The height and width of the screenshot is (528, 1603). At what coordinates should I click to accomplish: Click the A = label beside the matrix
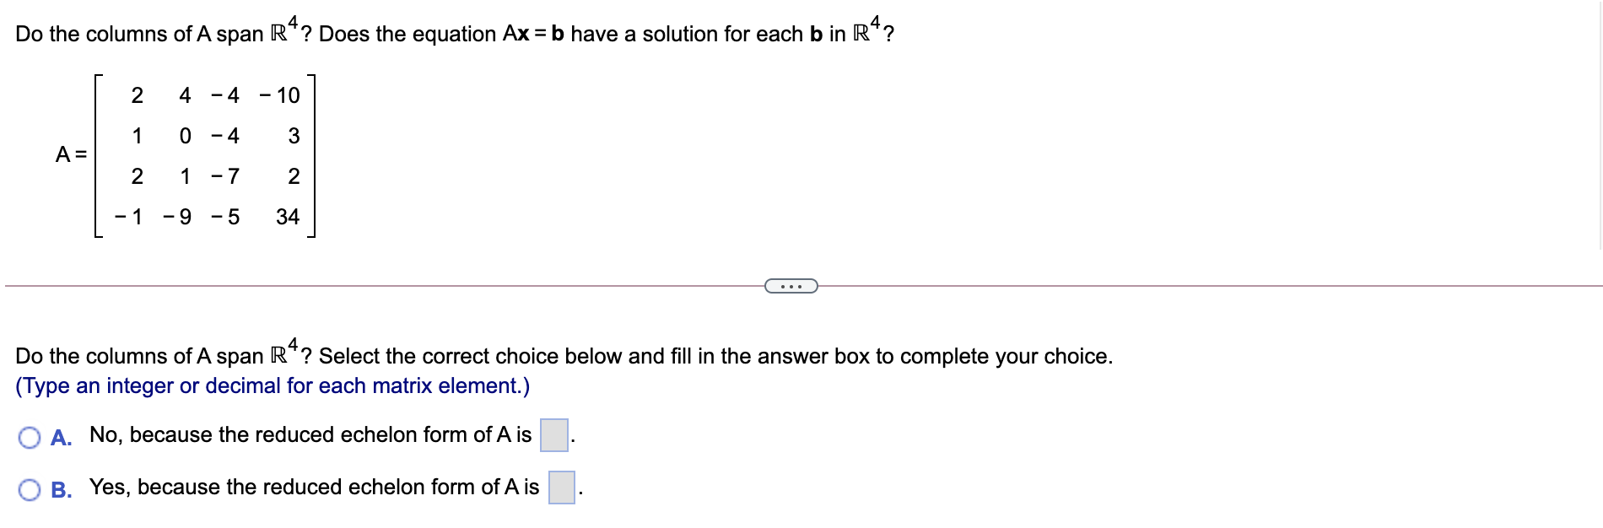coord(69,154)
